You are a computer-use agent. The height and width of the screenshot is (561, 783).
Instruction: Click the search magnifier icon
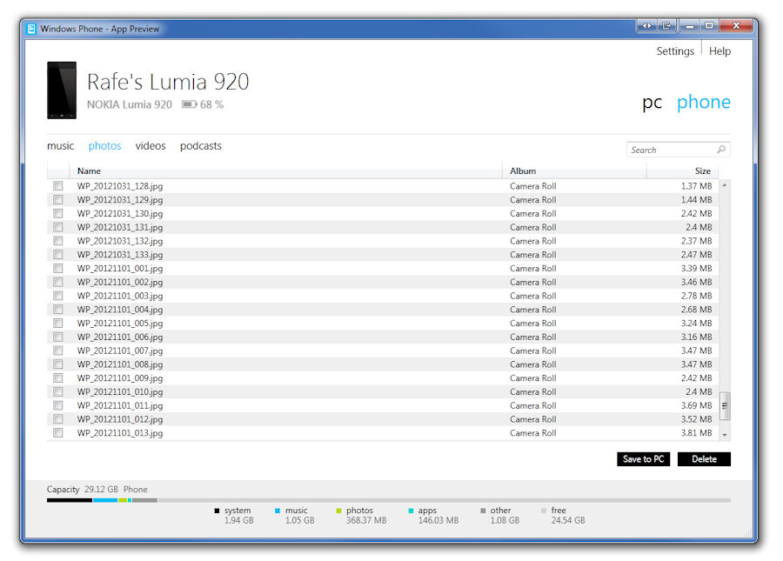[x=721, y=150]
